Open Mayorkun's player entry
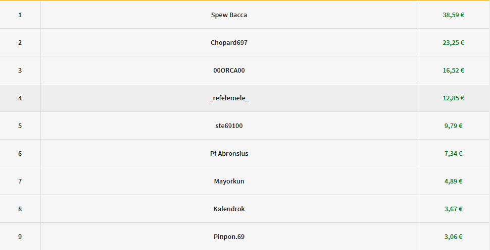The height and width of the screenshot is (250, 490). pos(229,181)
